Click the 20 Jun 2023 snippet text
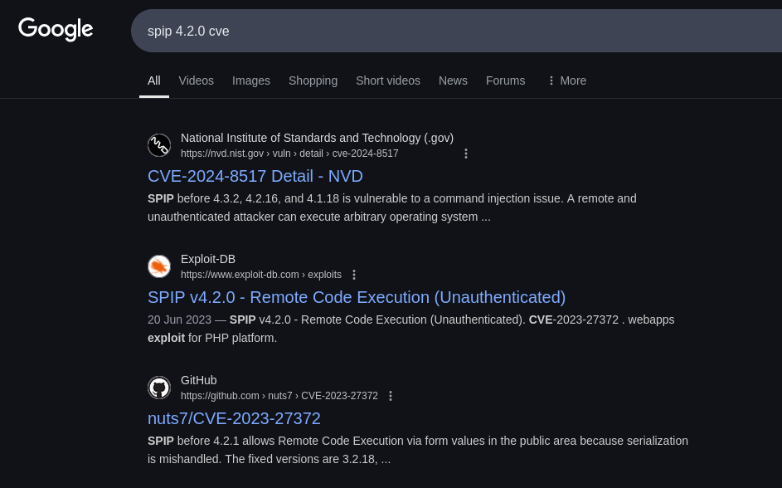The image size is (782, 488). 411,329
